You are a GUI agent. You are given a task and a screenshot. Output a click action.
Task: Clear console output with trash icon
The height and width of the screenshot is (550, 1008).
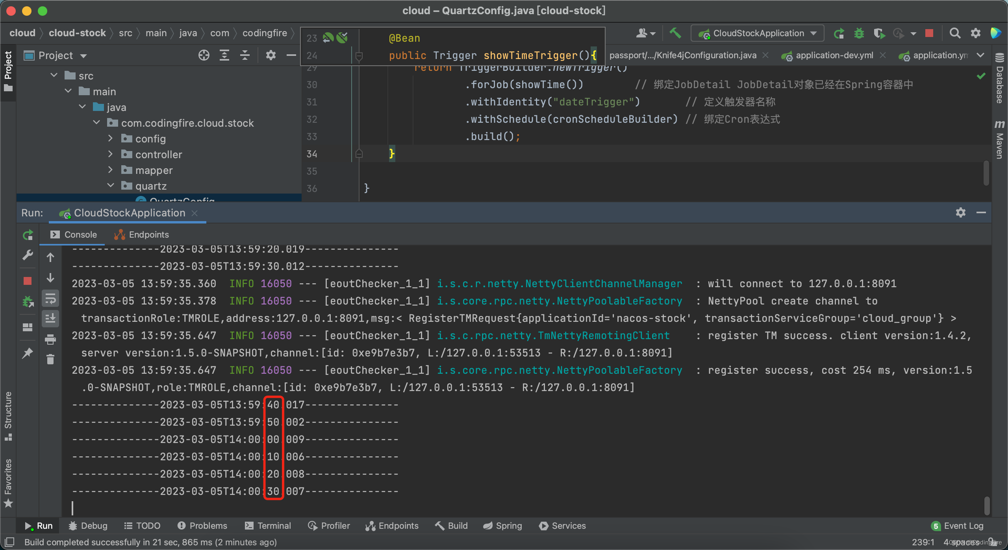pos(50,359)
